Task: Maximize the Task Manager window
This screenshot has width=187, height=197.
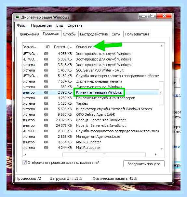Action: [x=152, y=16]
